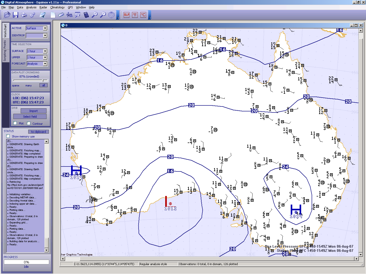Enable the GRIB Contour checkbox
The height and width of the screenshot is (274, 366).
[x=29, y=123]
